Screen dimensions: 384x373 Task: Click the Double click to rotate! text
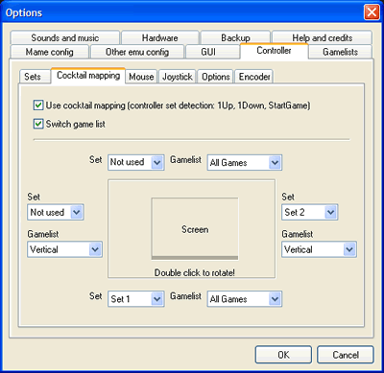click(195, 273)
